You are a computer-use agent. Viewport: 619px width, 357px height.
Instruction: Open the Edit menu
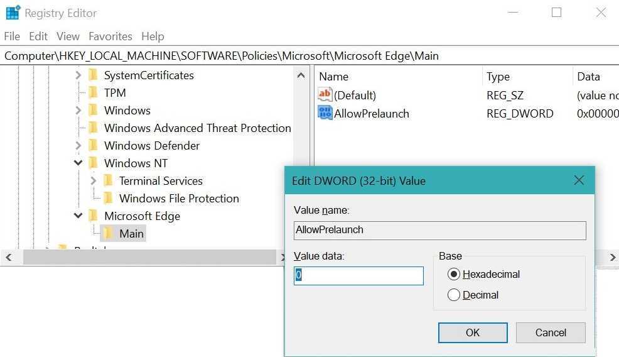38,36
